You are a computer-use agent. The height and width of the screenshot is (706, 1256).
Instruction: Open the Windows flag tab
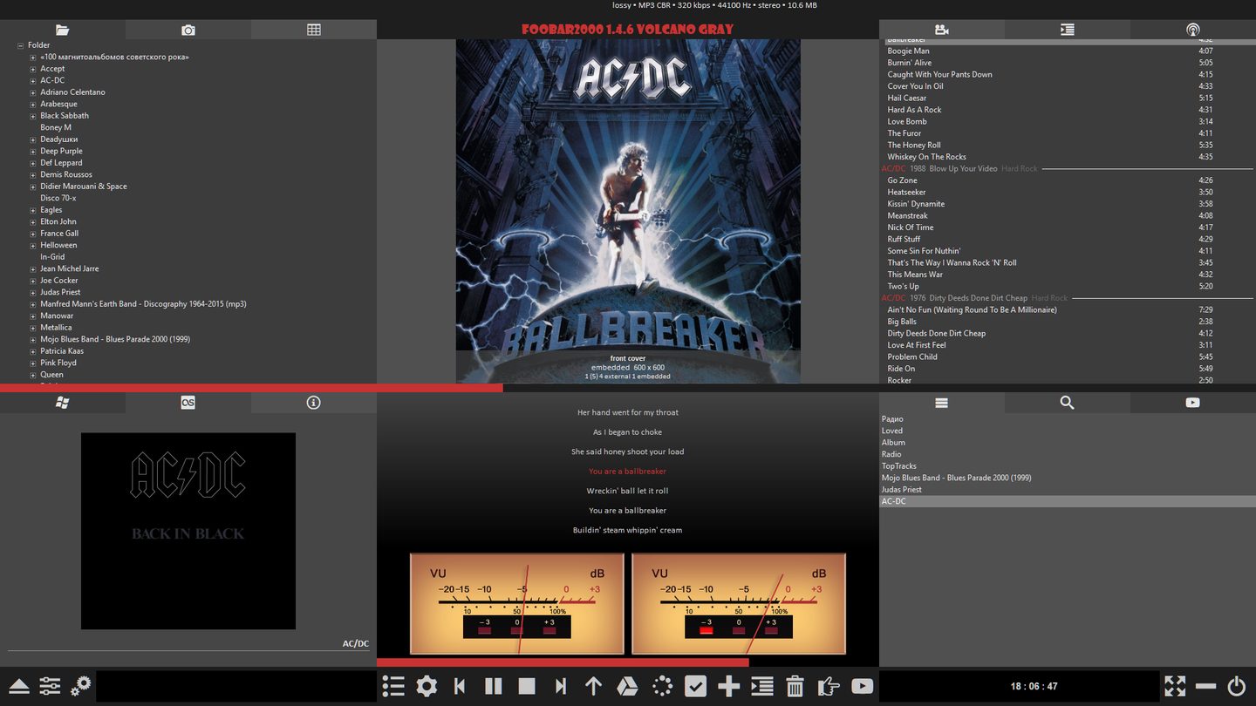point(62,403)
